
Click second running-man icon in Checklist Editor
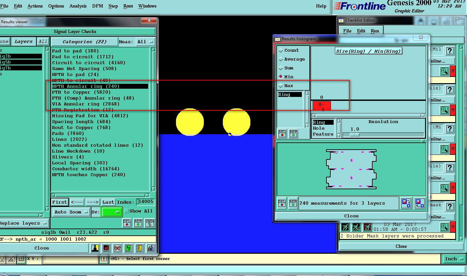point(356,227)
